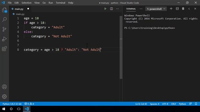Click VS Code icon on taskbar
200x112 pixels.
27,109
